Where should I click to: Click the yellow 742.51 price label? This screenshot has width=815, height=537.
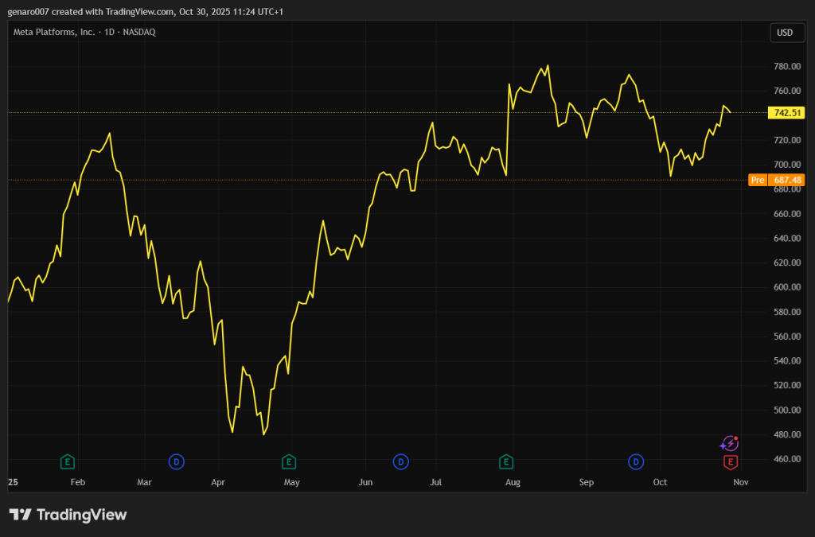[786, 113]
